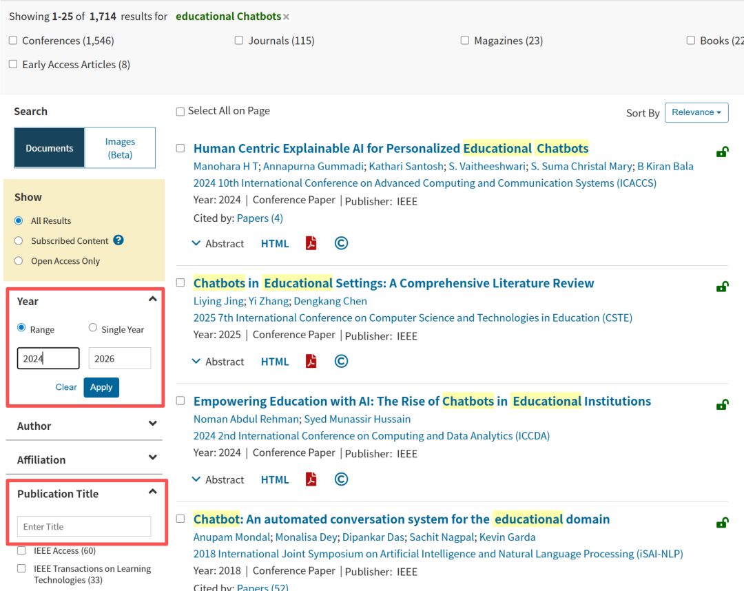Open PDF icon for Chatbots in Educational Settings
This screenshot has width=744, height=591.
coord(311,362)
